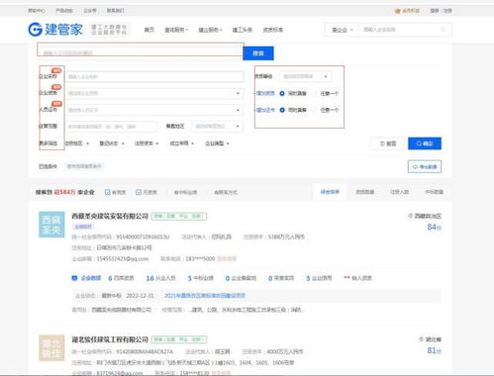This screenshot has width=494, height=376.
Task: Expand the 登记状态 filter
Action: (112, 143)
